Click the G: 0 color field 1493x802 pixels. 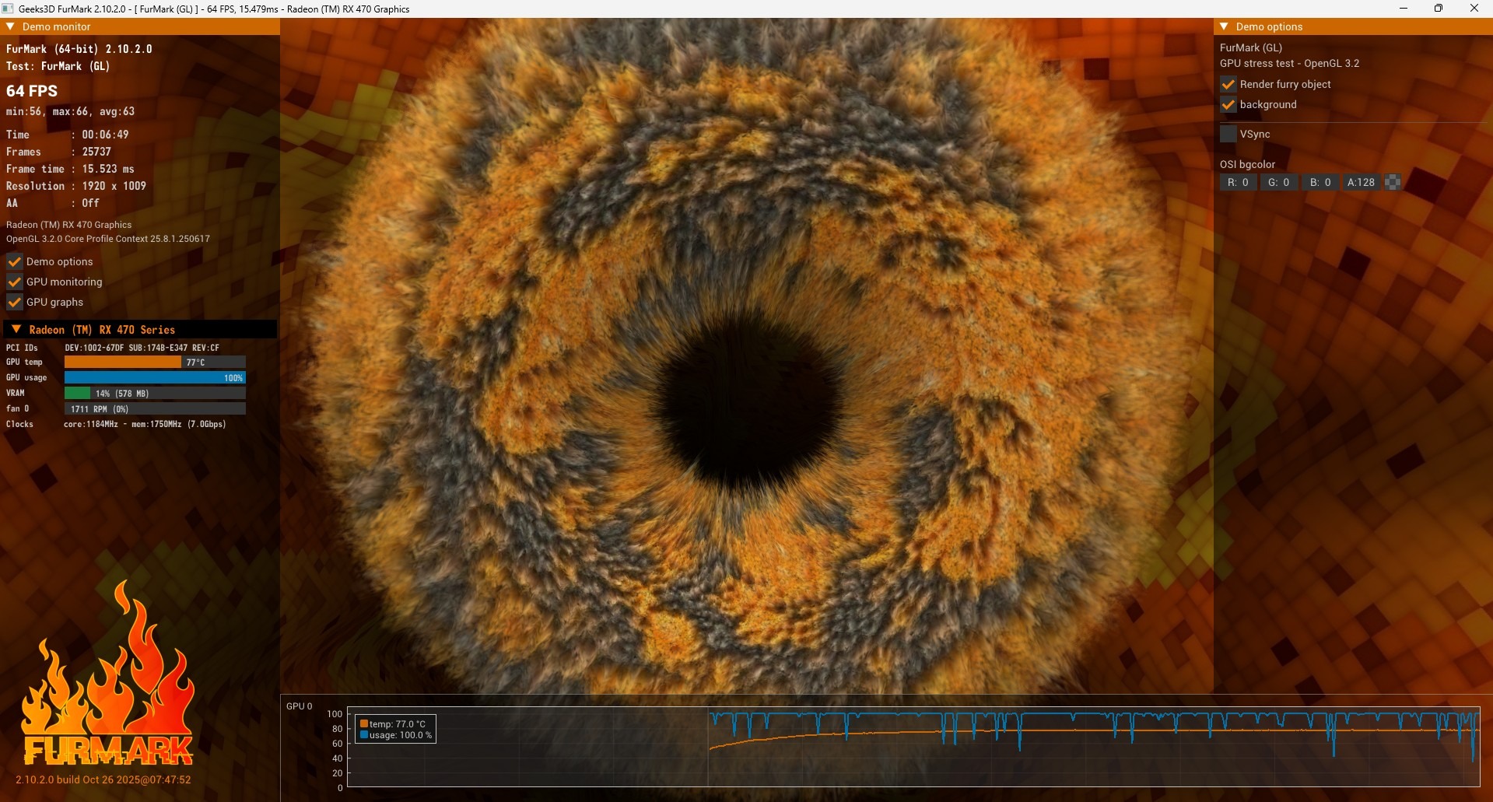point(1279,182)
